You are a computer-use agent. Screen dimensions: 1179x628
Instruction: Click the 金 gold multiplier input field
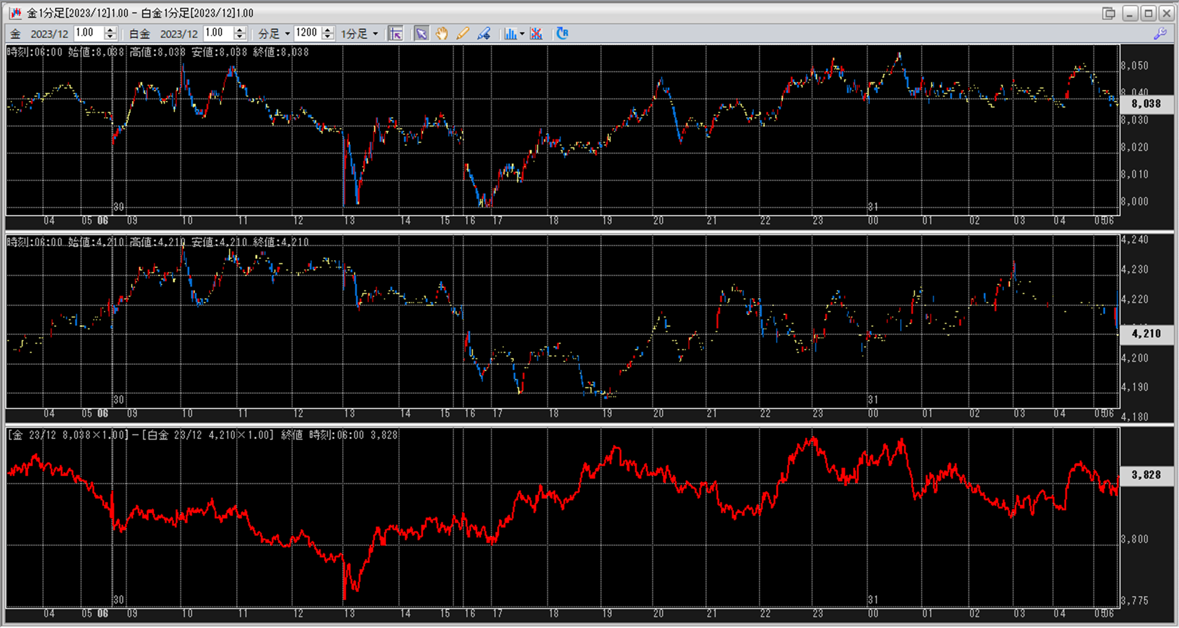coord(88,33)
